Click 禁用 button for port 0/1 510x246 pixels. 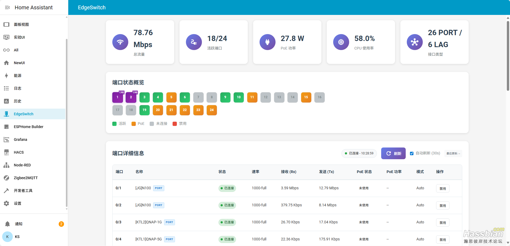[x=443, y=188]
